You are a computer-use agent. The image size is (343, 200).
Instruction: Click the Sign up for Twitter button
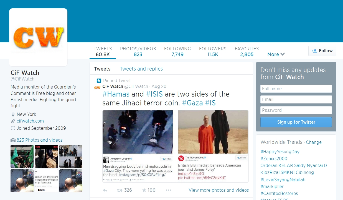pos(296,122)
